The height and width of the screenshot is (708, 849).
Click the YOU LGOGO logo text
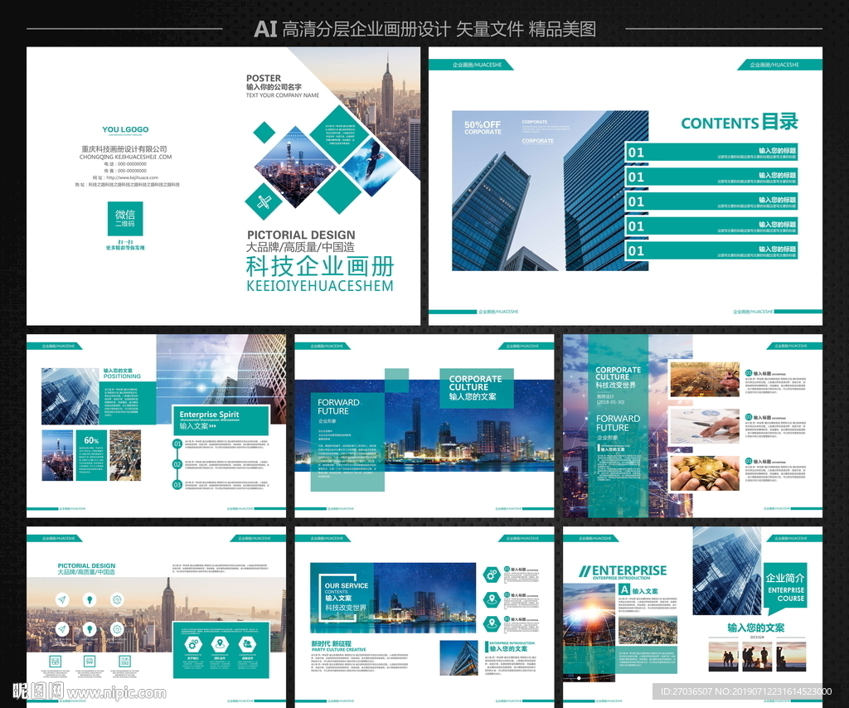[125, 129]
